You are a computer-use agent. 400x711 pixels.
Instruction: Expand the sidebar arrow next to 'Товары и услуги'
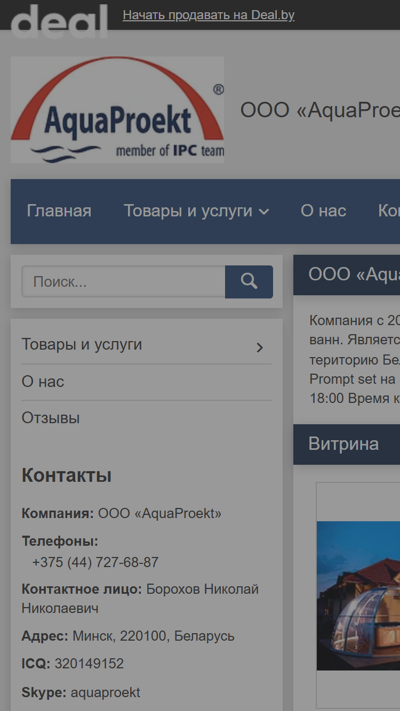(260, 348)
